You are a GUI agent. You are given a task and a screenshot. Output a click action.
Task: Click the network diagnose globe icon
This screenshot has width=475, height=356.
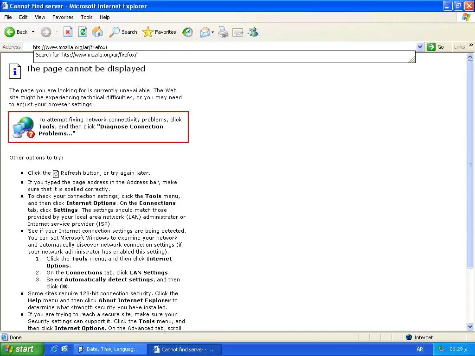pyautogui.click(x=24, y=127)
